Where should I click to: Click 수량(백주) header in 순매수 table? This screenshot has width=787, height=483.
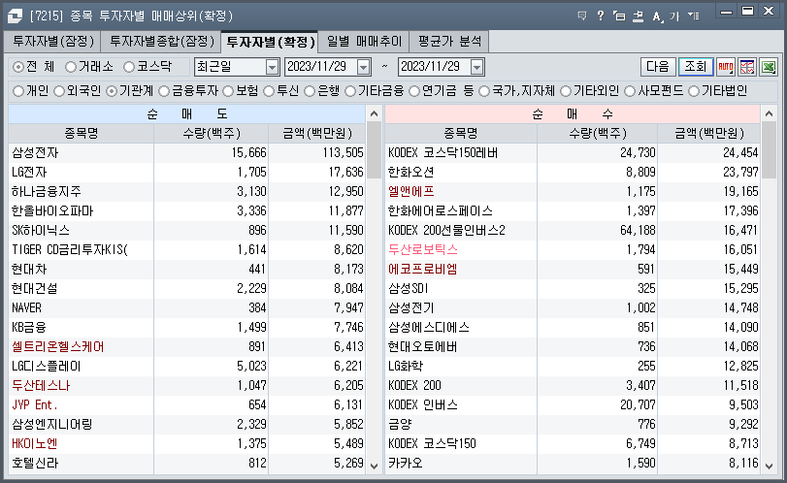597,134
